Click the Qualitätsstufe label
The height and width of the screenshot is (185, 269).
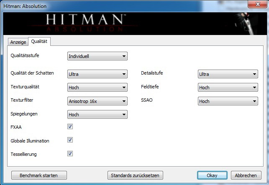point(25,55)
